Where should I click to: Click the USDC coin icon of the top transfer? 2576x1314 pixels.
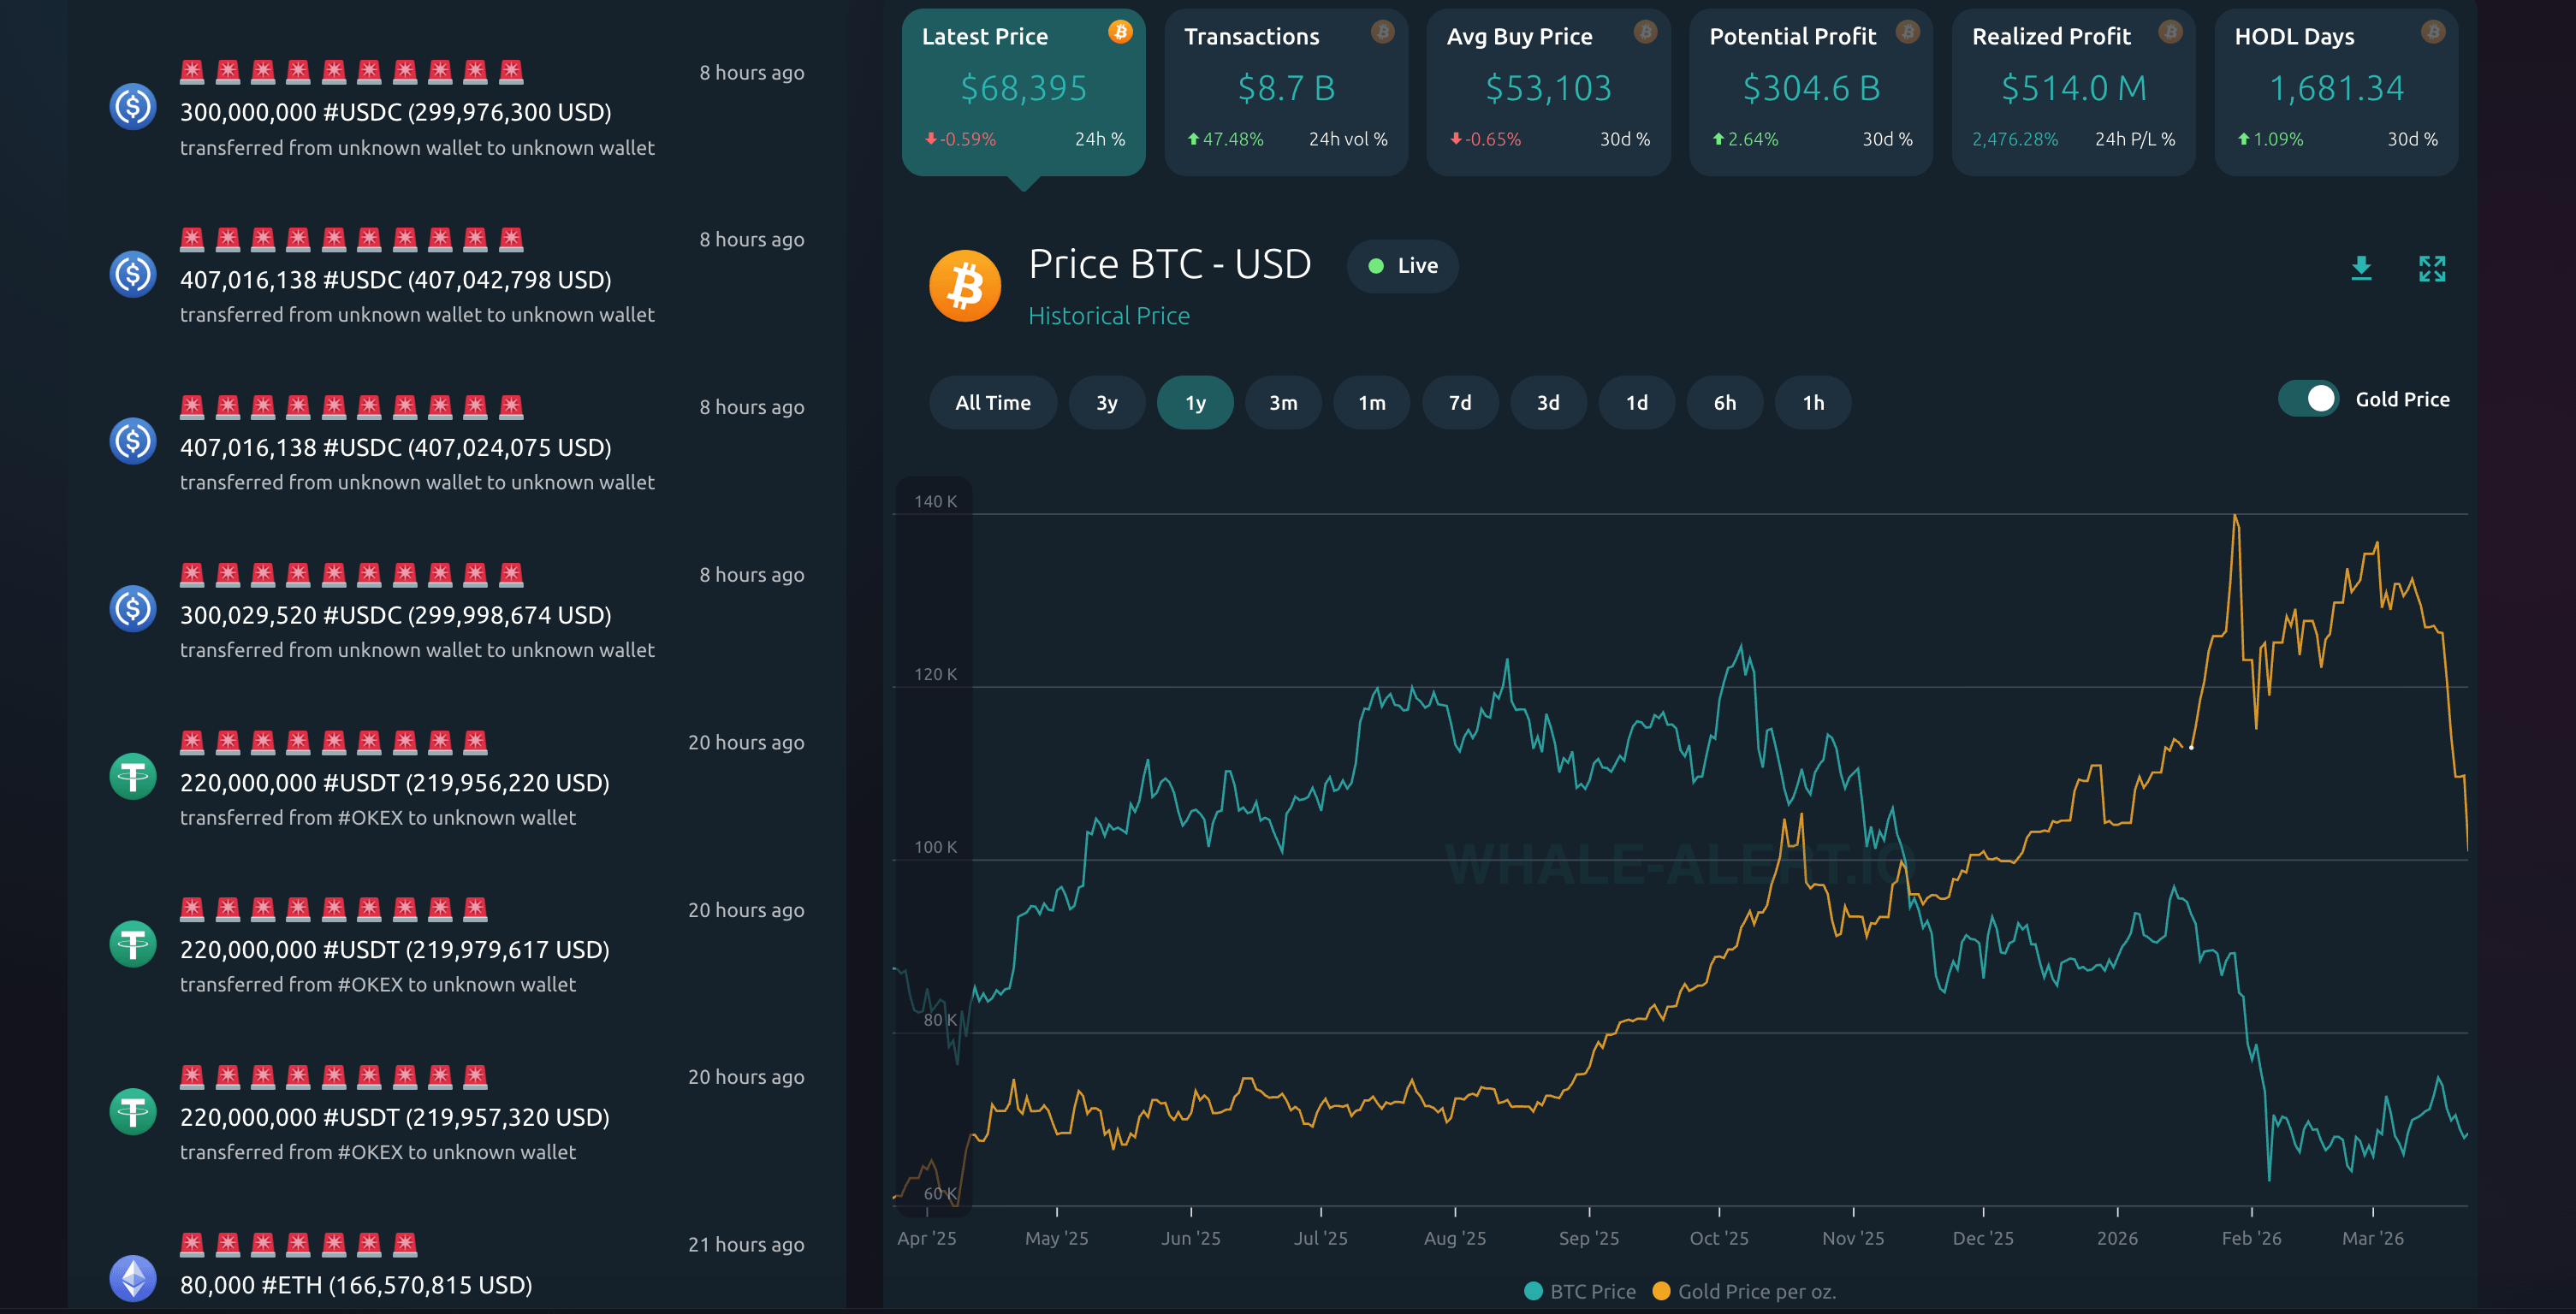[133, 107]
